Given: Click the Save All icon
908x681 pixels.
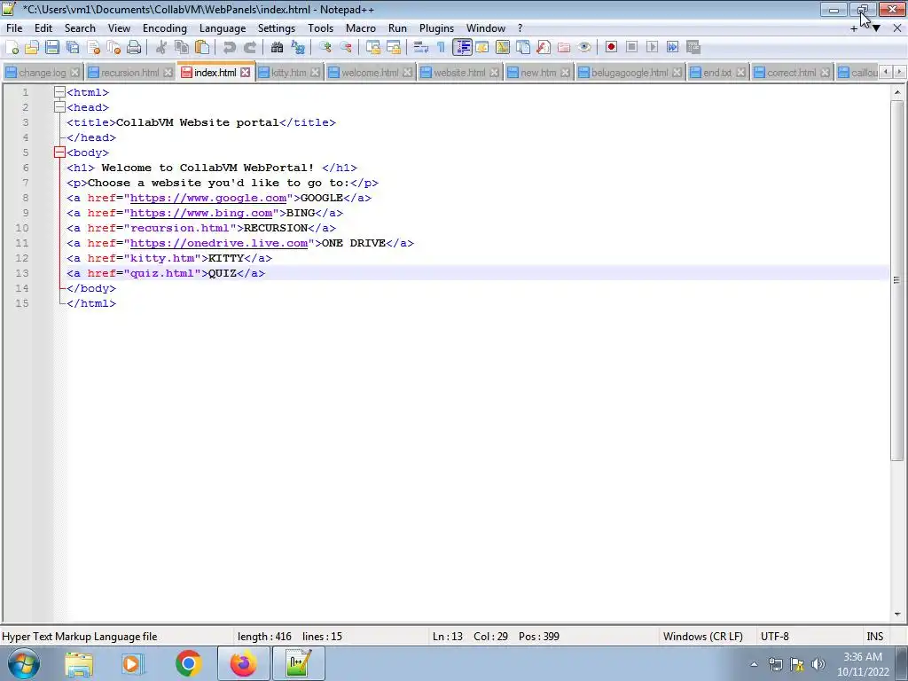Looking at the screenshot, I should pos(73,48).
